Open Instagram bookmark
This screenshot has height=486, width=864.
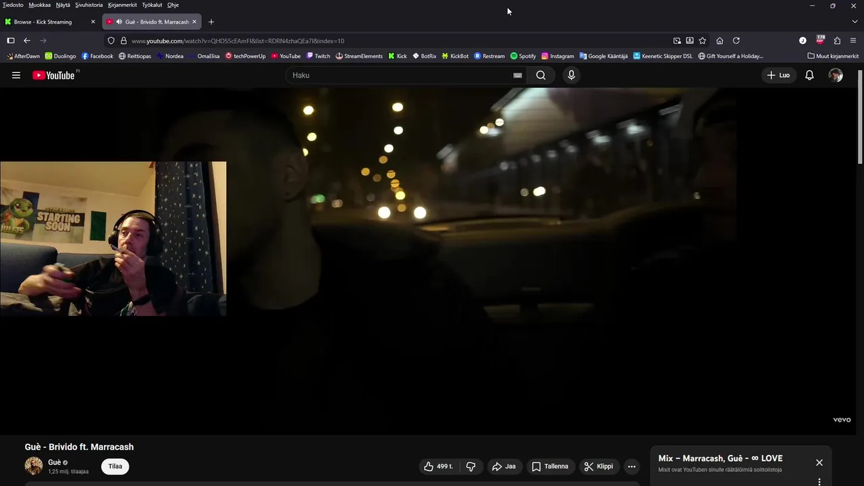558,56
